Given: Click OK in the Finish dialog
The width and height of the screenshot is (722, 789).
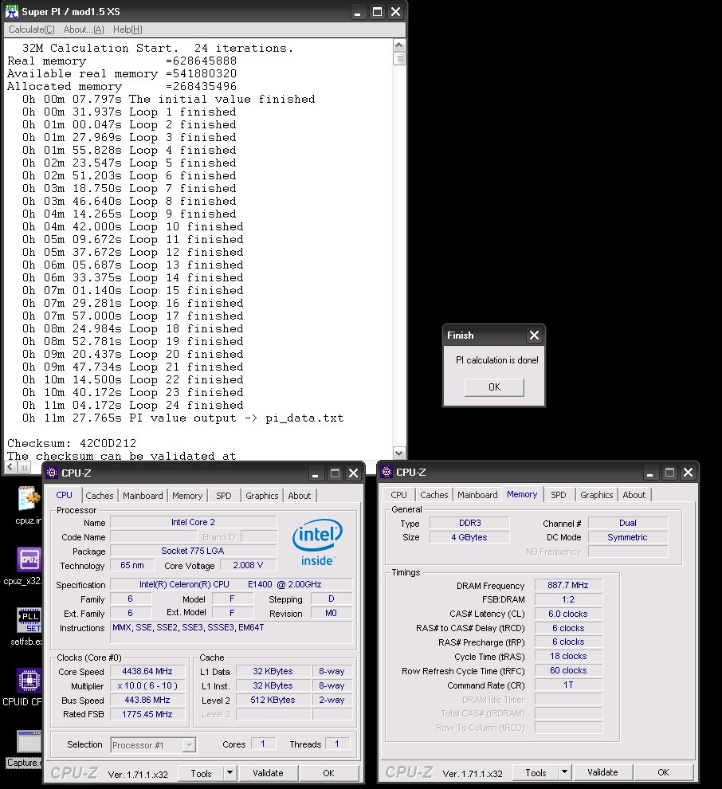Looking at the screenshot, I should point(495,387).
